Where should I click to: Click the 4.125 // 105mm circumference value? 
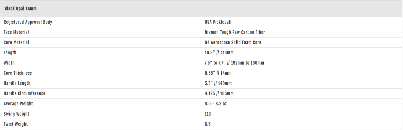pos(219,93)
